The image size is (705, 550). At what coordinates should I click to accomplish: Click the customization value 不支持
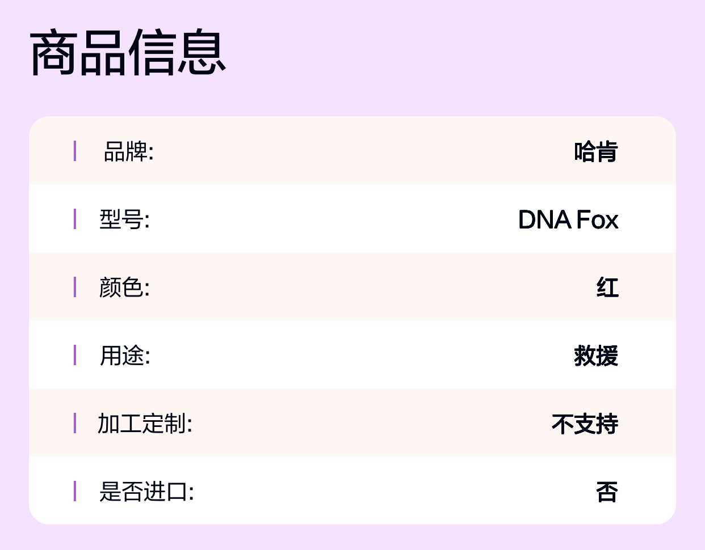(x=585, y=424)
